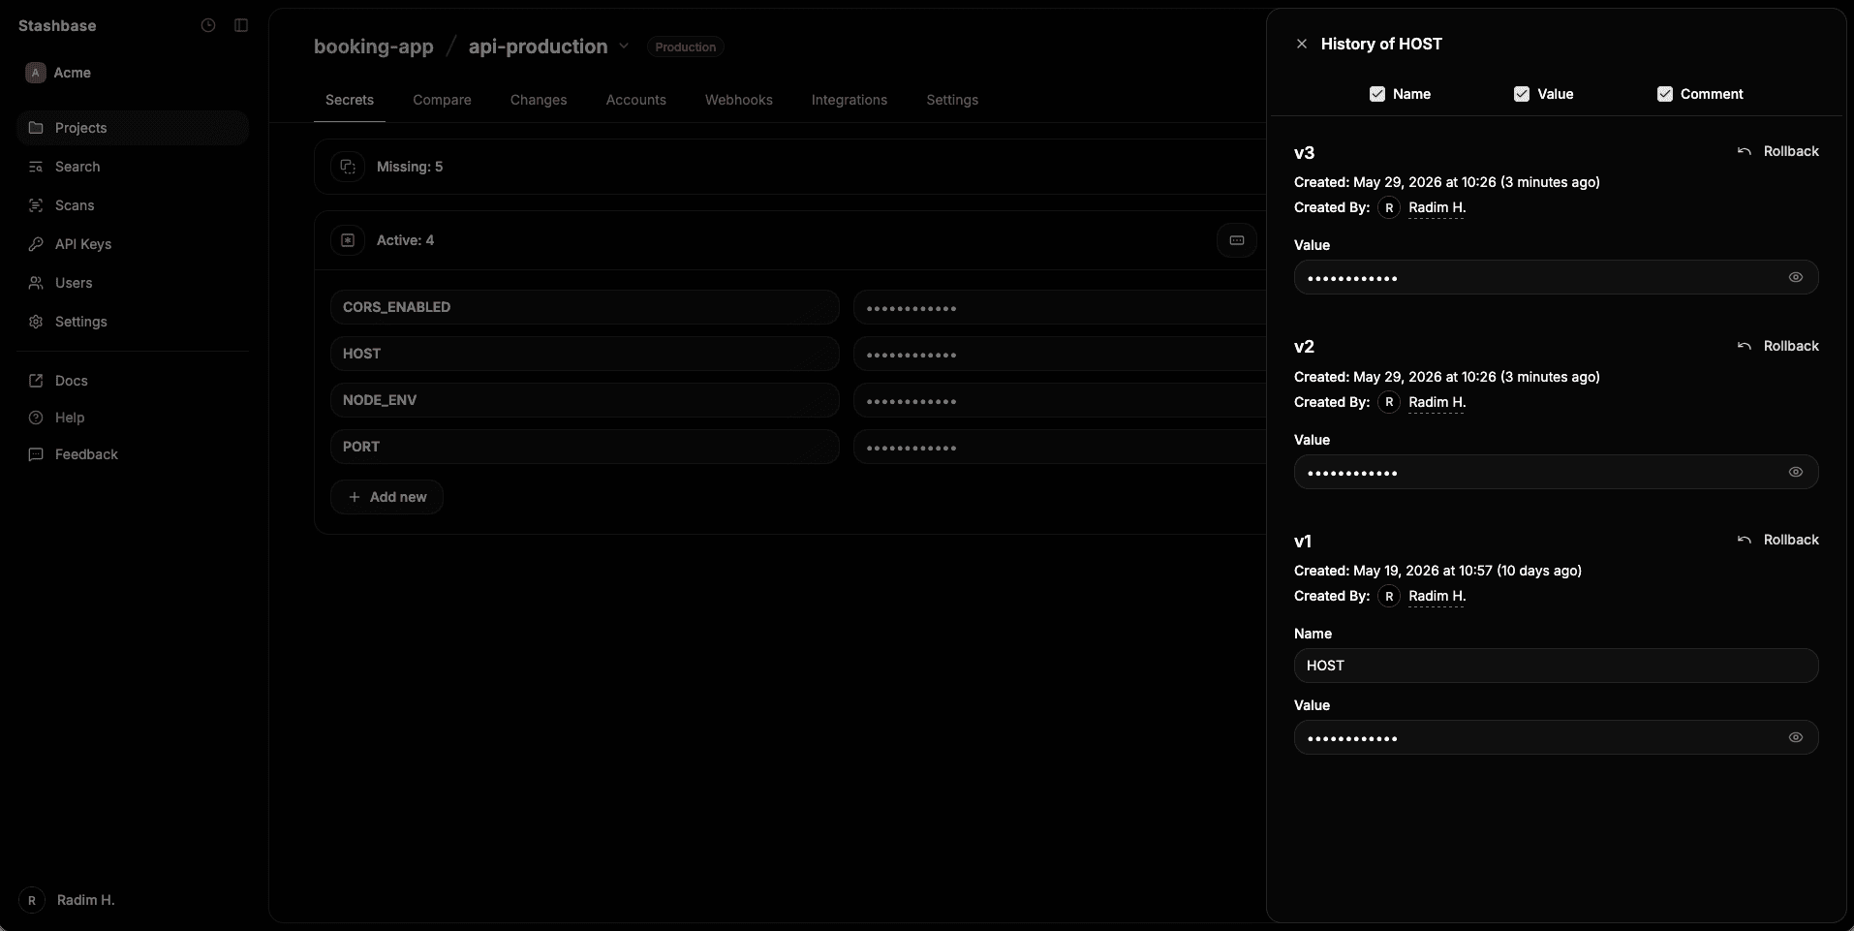Open Search in the sidebar
1854x931 pixels.
[133, 167]
